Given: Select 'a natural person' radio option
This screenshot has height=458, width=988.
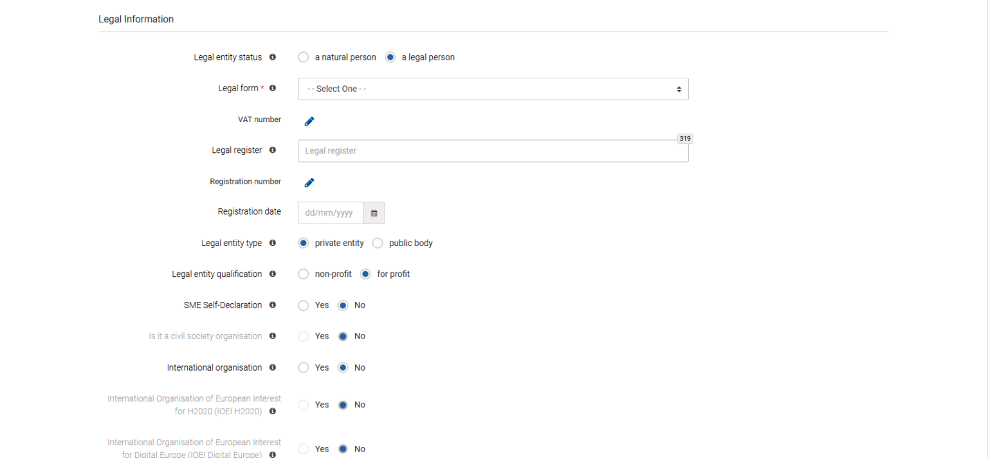Looking at the screenshot, I should click(304, 57).
